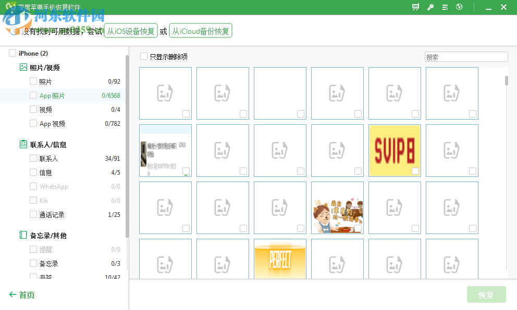Open the chat screenshot thumbnail
Viewport: 517px width, 310px height.
click(166, 150)
